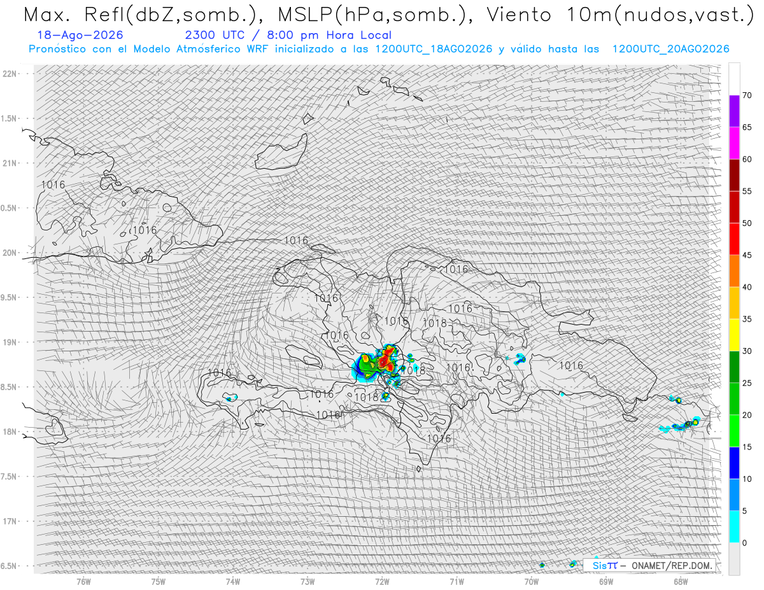The height and width of the screenshot is (590, 764).
Task: Click the '20N' latitude tick label
Action: [11, 253]
